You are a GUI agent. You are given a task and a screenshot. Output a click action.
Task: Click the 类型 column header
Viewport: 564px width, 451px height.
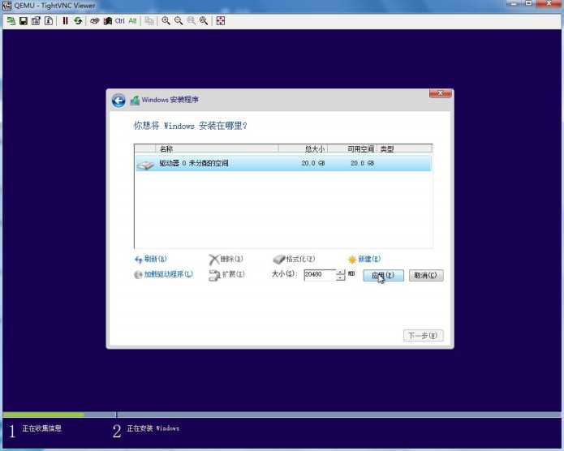[x=404, y=148]
